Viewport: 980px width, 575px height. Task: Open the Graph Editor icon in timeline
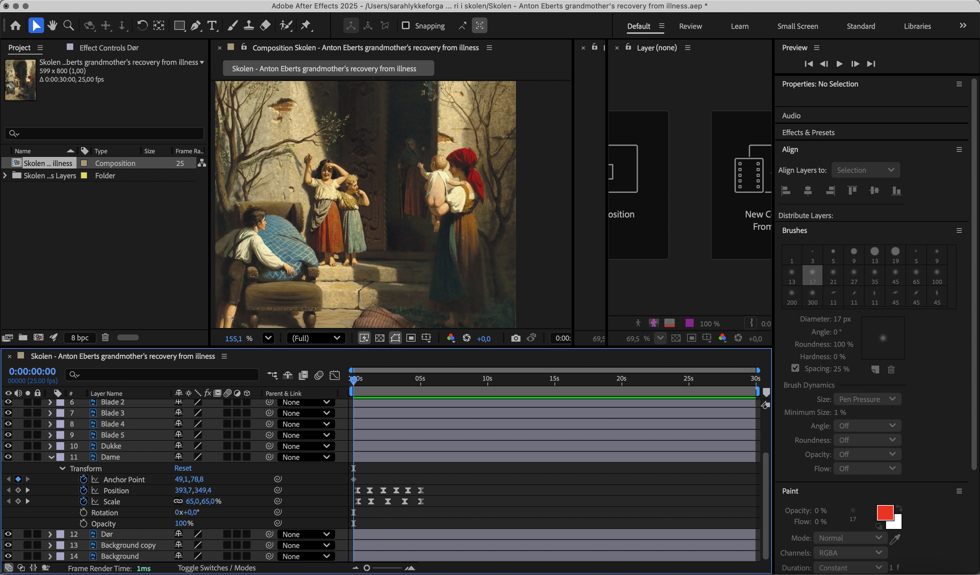(334, 375)
